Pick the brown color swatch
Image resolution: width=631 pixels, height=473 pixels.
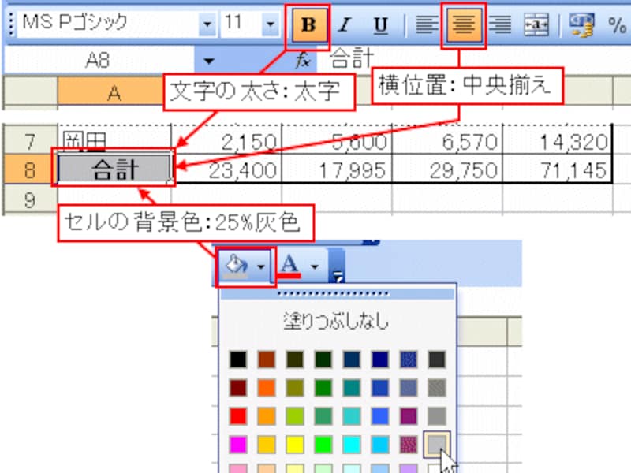pyautogui.click(x=267, y=359)
